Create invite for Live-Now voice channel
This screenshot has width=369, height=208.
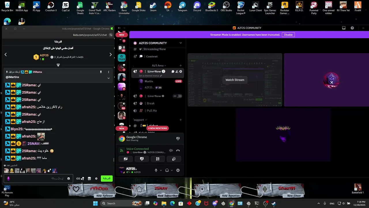177,71
